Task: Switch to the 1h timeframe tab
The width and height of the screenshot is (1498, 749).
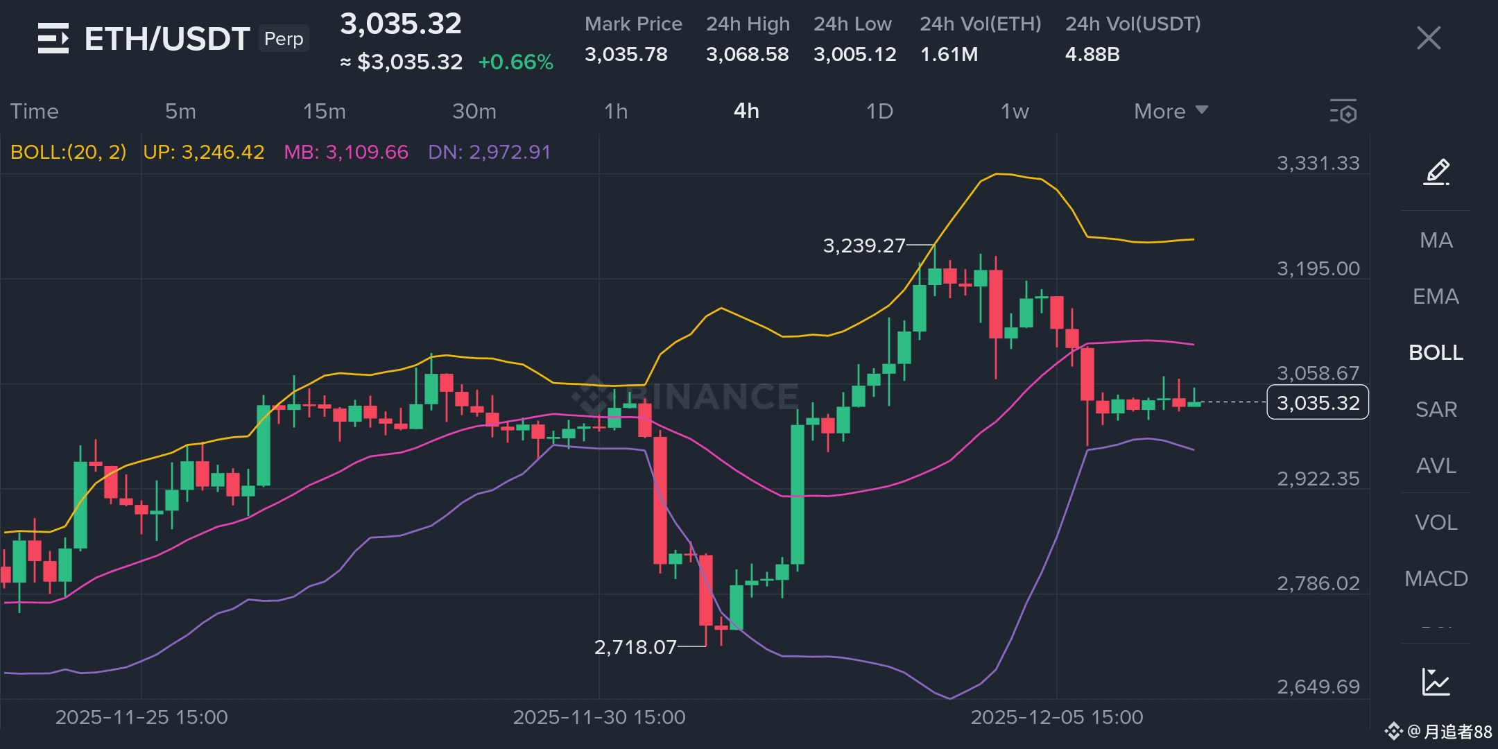Action: coord(615,111)
